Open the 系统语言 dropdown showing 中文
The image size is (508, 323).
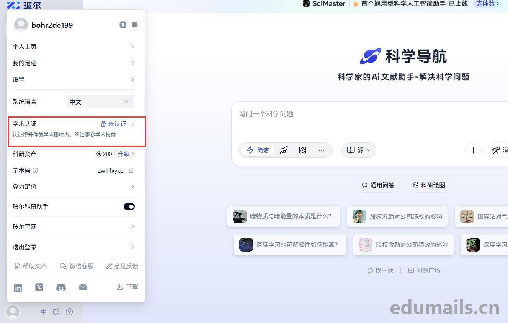coord(100,102)
